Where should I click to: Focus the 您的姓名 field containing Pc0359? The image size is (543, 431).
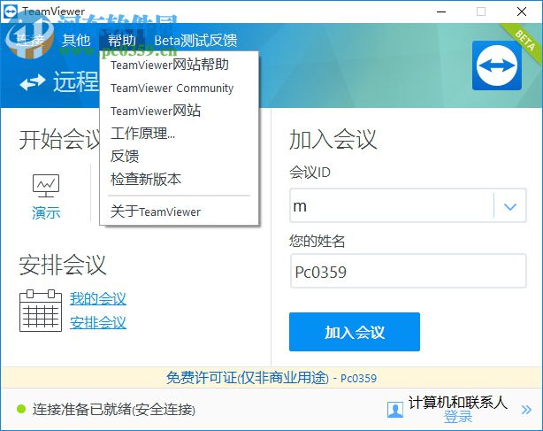pyautogui.click(x=408, y=272)
